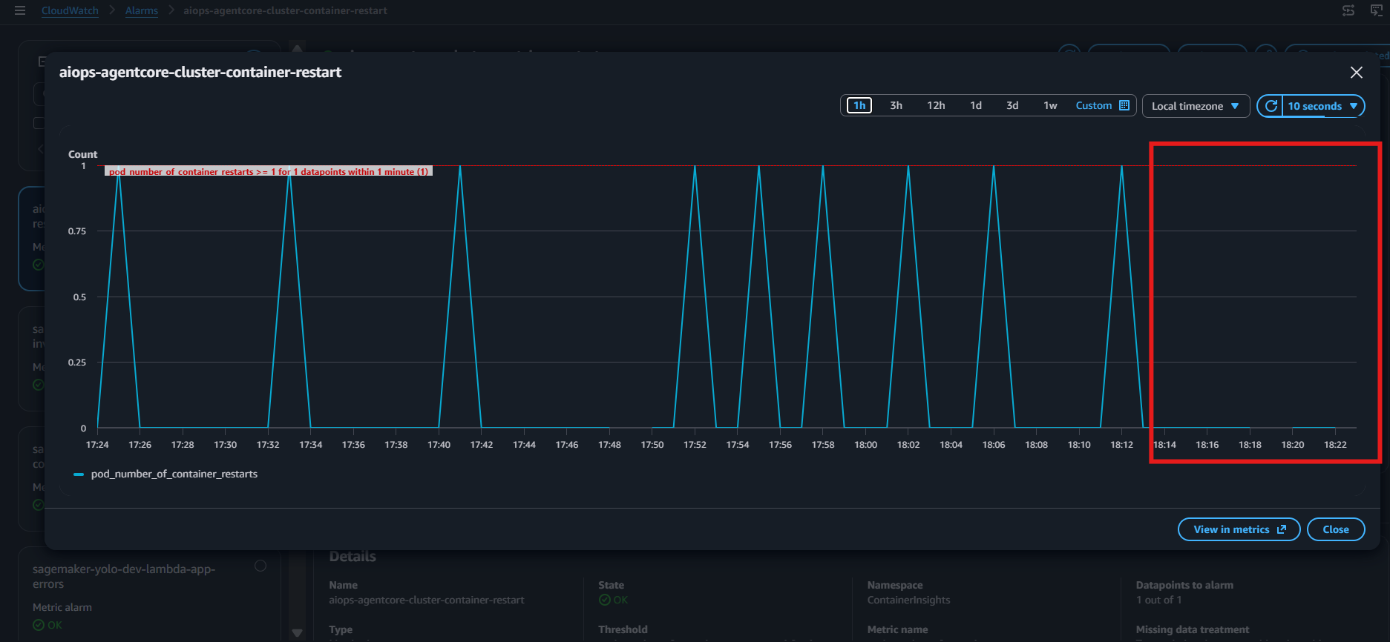Open the custom range calendar icon
This screenshot has height=642, width=1390.
1124,105
